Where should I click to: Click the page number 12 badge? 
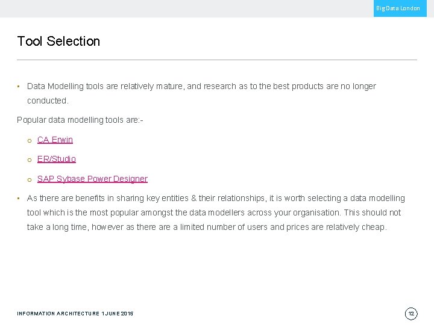coord(411,314)
